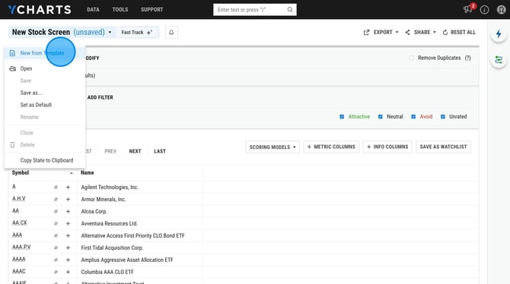
Task: Focus the top search text field
Action: (250, 10)
